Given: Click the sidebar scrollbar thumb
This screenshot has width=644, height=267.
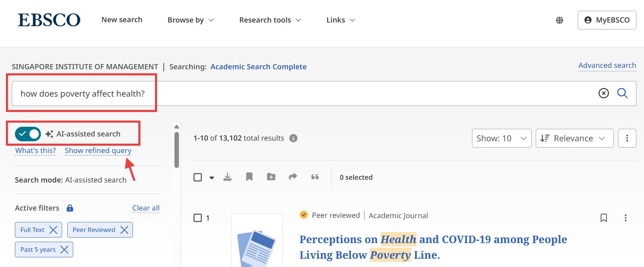Looking at the screenshot, I should point(177,150).
